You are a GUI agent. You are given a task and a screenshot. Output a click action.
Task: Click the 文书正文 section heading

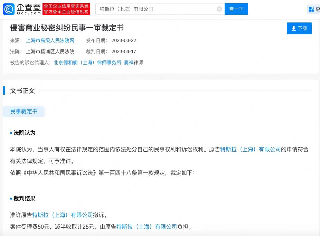pyautogui.click(x=22, y=91)
